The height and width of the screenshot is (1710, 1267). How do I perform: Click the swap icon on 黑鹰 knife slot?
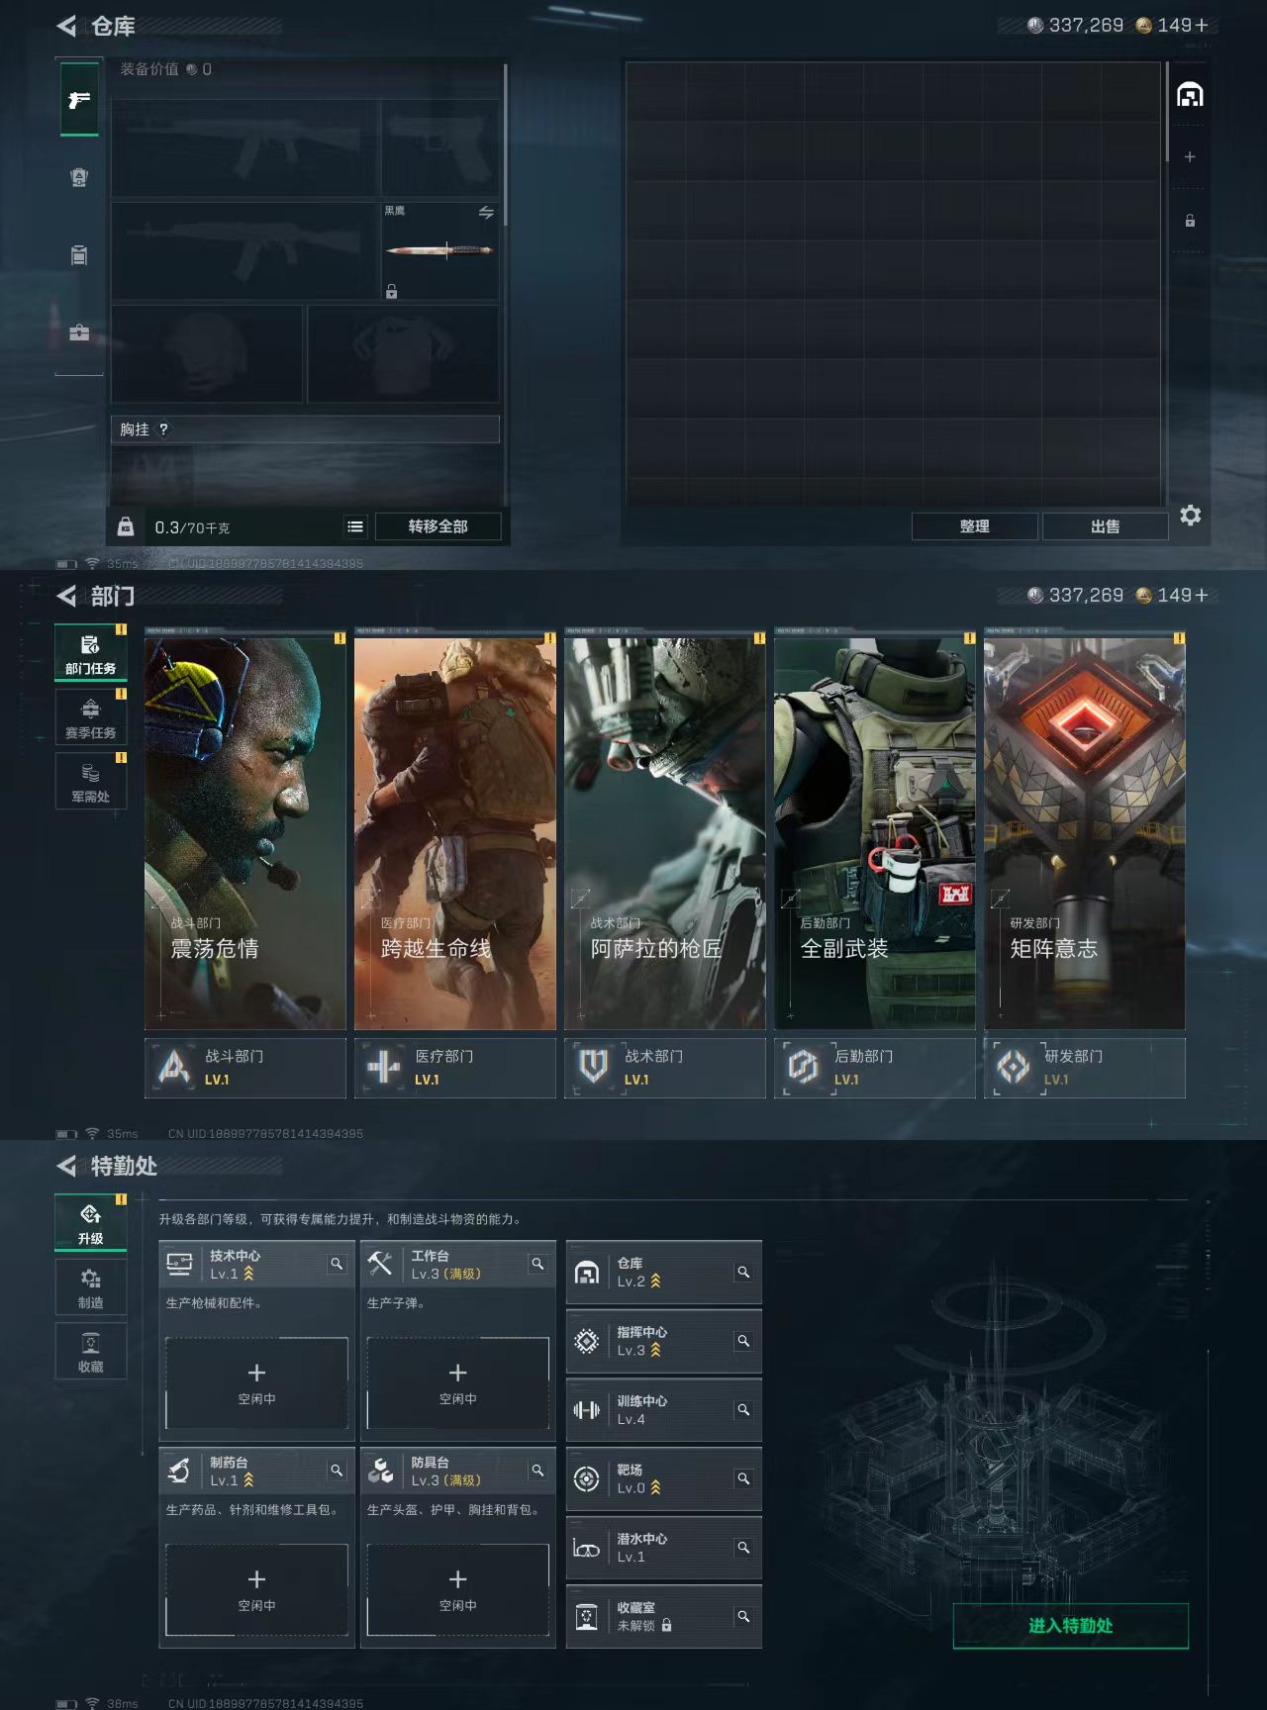(x=486, y=213)
